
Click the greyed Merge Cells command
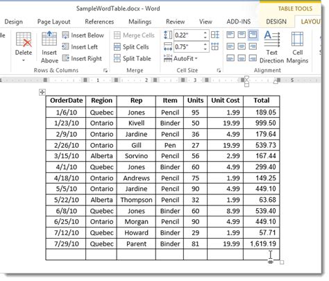[134, 35]
